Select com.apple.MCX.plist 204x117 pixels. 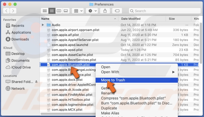68,110
